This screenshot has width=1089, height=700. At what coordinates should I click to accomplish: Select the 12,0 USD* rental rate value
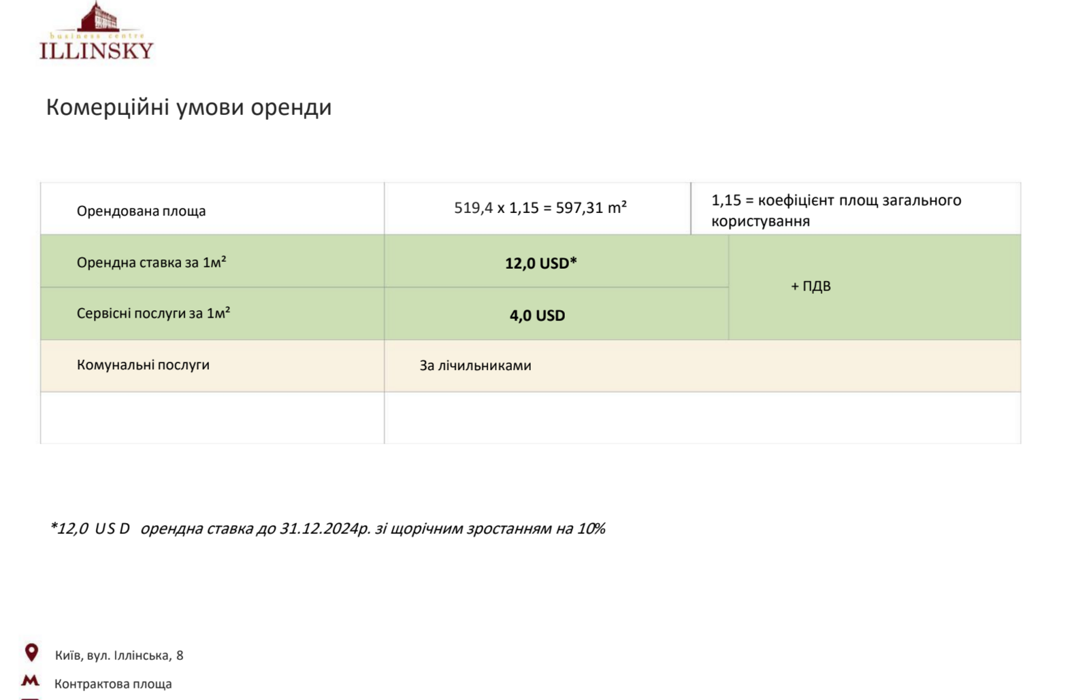click(x=540, y=263)
